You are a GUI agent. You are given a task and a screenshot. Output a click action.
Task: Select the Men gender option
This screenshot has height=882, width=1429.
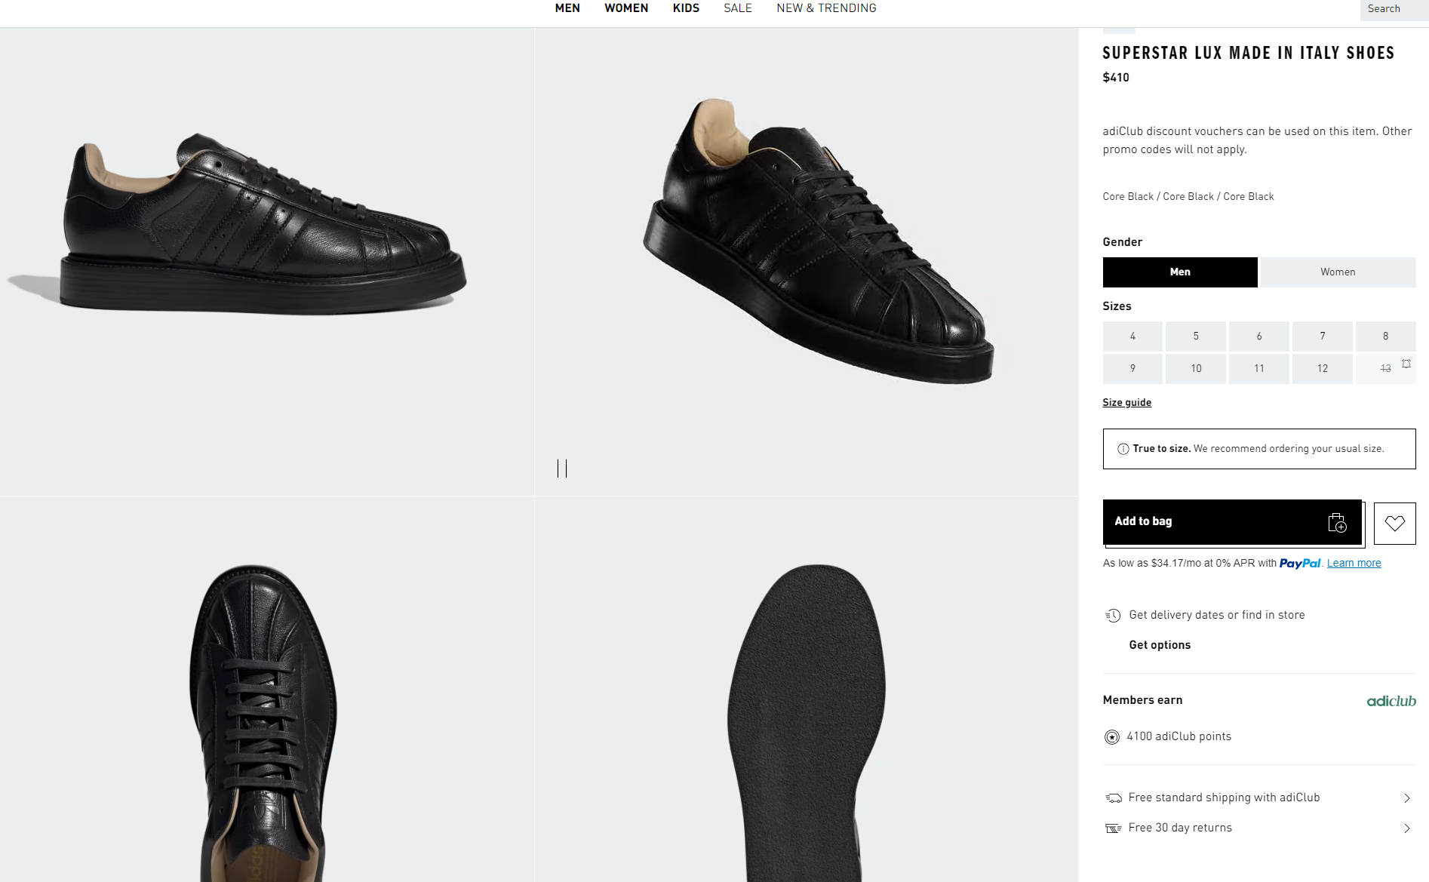(x=1179, y=272)
